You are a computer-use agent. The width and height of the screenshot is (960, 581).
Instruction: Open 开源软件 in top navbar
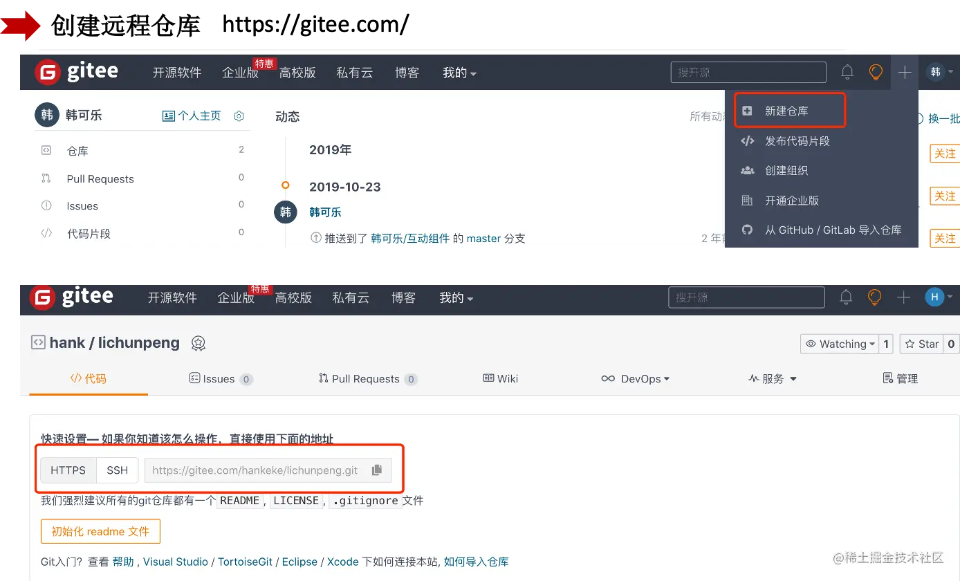(177, 73)
